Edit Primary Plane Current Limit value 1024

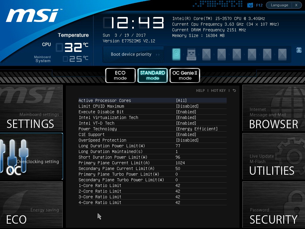tap(180, 163)
